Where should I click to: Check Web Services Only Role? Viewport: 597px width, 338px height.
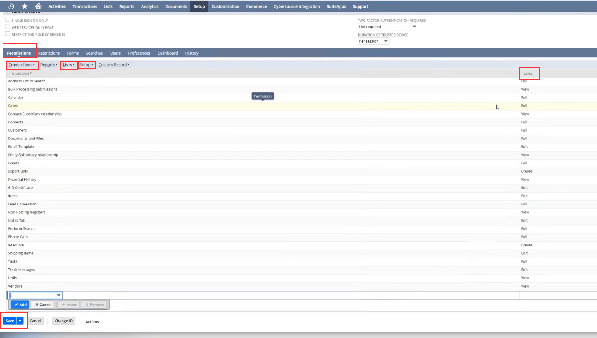[x=8, y=27]
